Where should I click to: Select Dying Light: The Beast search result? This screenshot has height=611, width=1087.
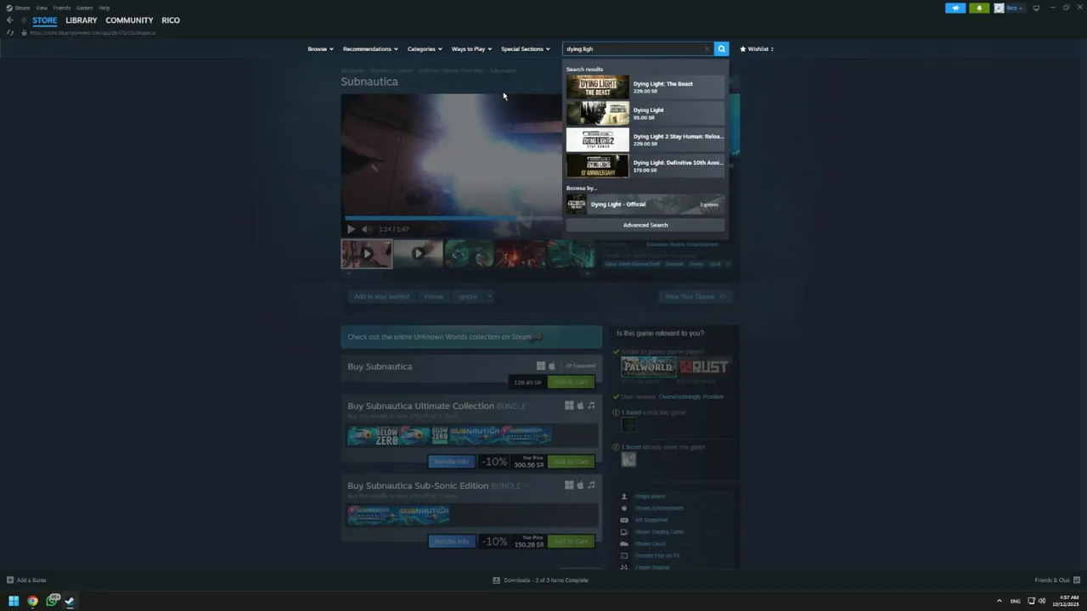tap(645, 87)
